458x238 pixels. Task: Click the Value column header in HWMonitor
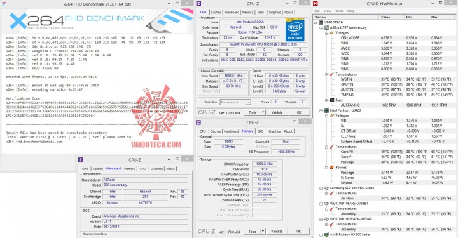coord(391,17)
